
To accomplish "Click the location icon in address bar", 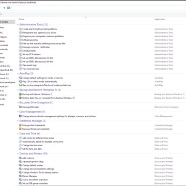I will coord(8,8).
